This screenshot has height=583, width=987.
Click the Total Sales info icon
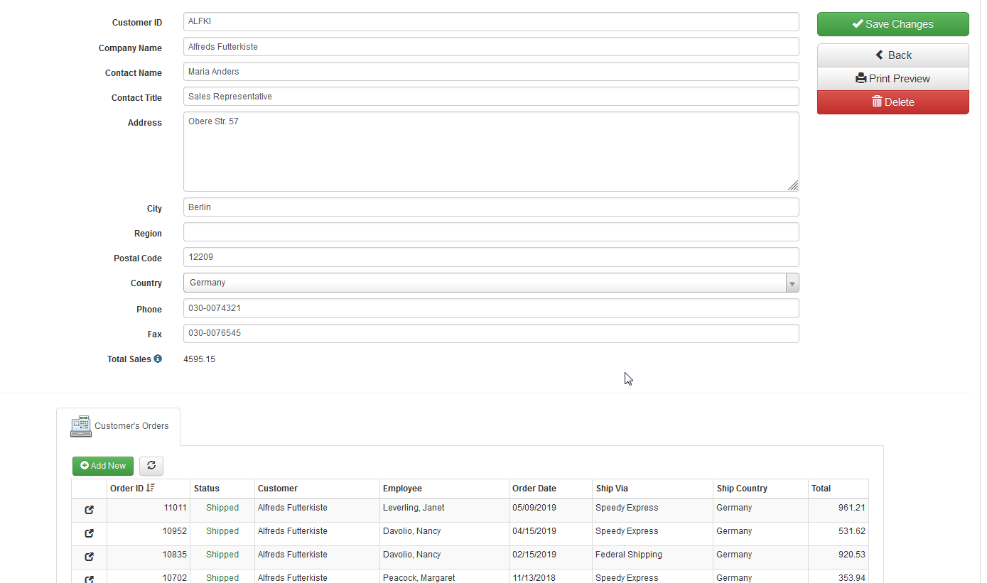point(158,359)
